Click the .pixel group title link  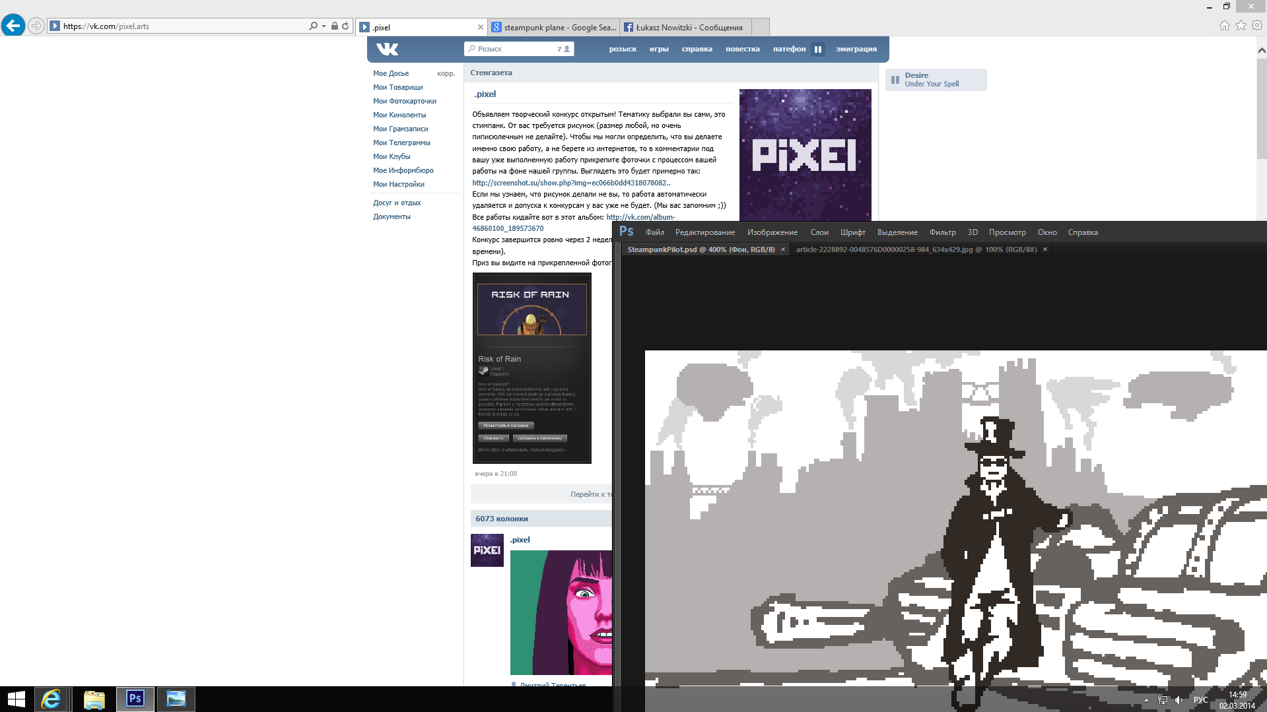pos(485,94)
